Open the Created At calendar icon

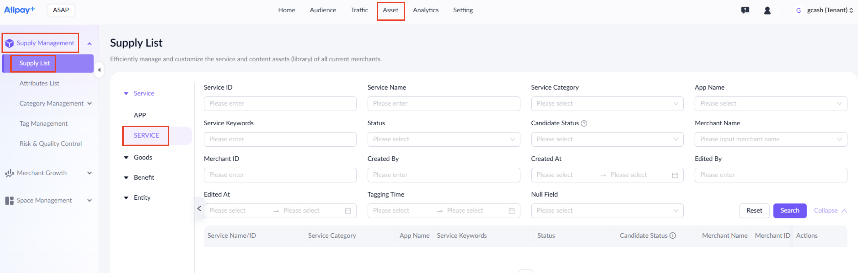click(675, 175)
